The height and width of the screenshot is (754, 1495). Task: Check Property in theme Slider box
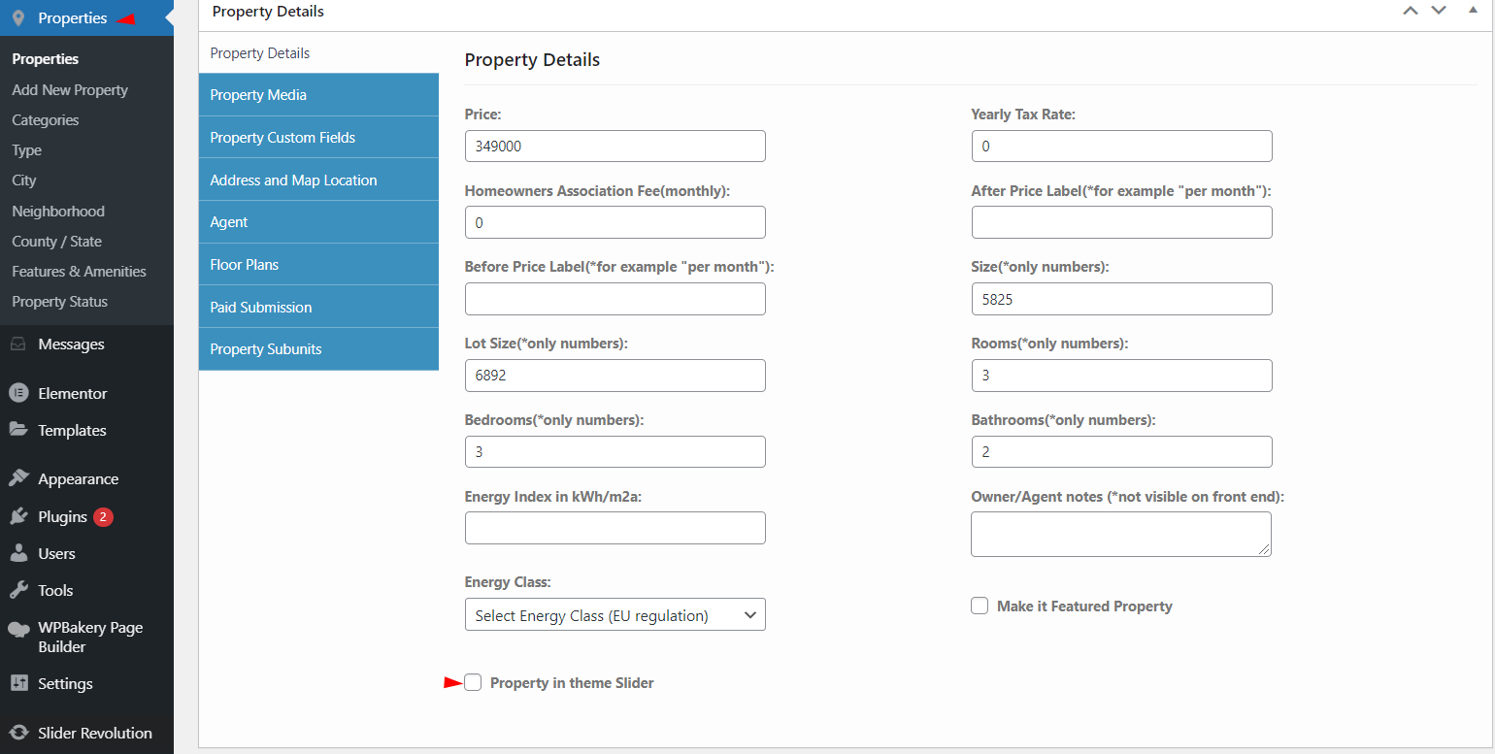(x=473, y=682)
